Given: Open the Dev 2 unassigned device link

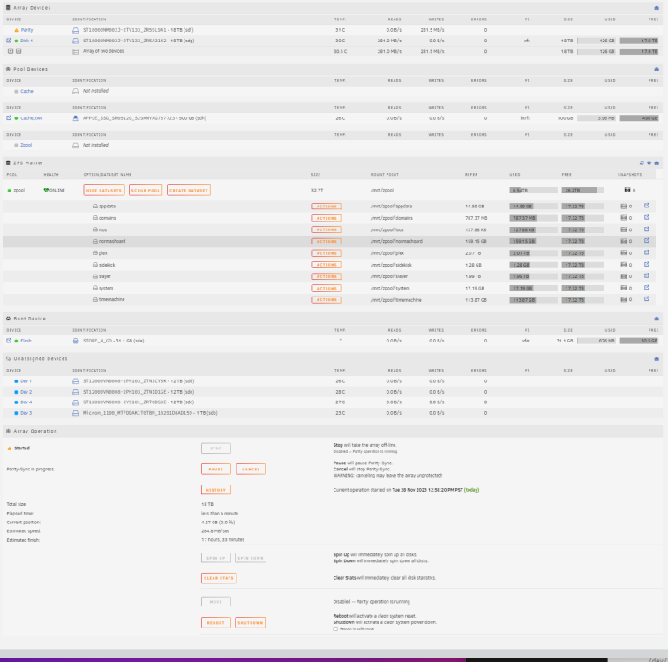Looking at the screenshot, I should pos(26,392).
